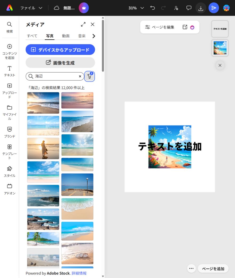Viewport: 235px width, 278px height.
Task: Select the テキストを追加 layer thumbnail
Action: click(x=220, y=29)
